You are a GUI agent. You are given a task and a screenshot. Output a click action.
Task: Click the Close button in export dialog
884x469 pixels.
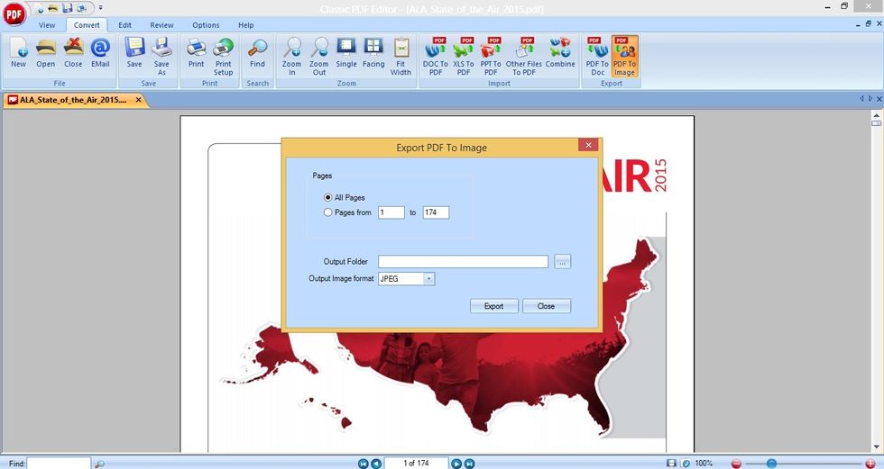pos(547,306)
